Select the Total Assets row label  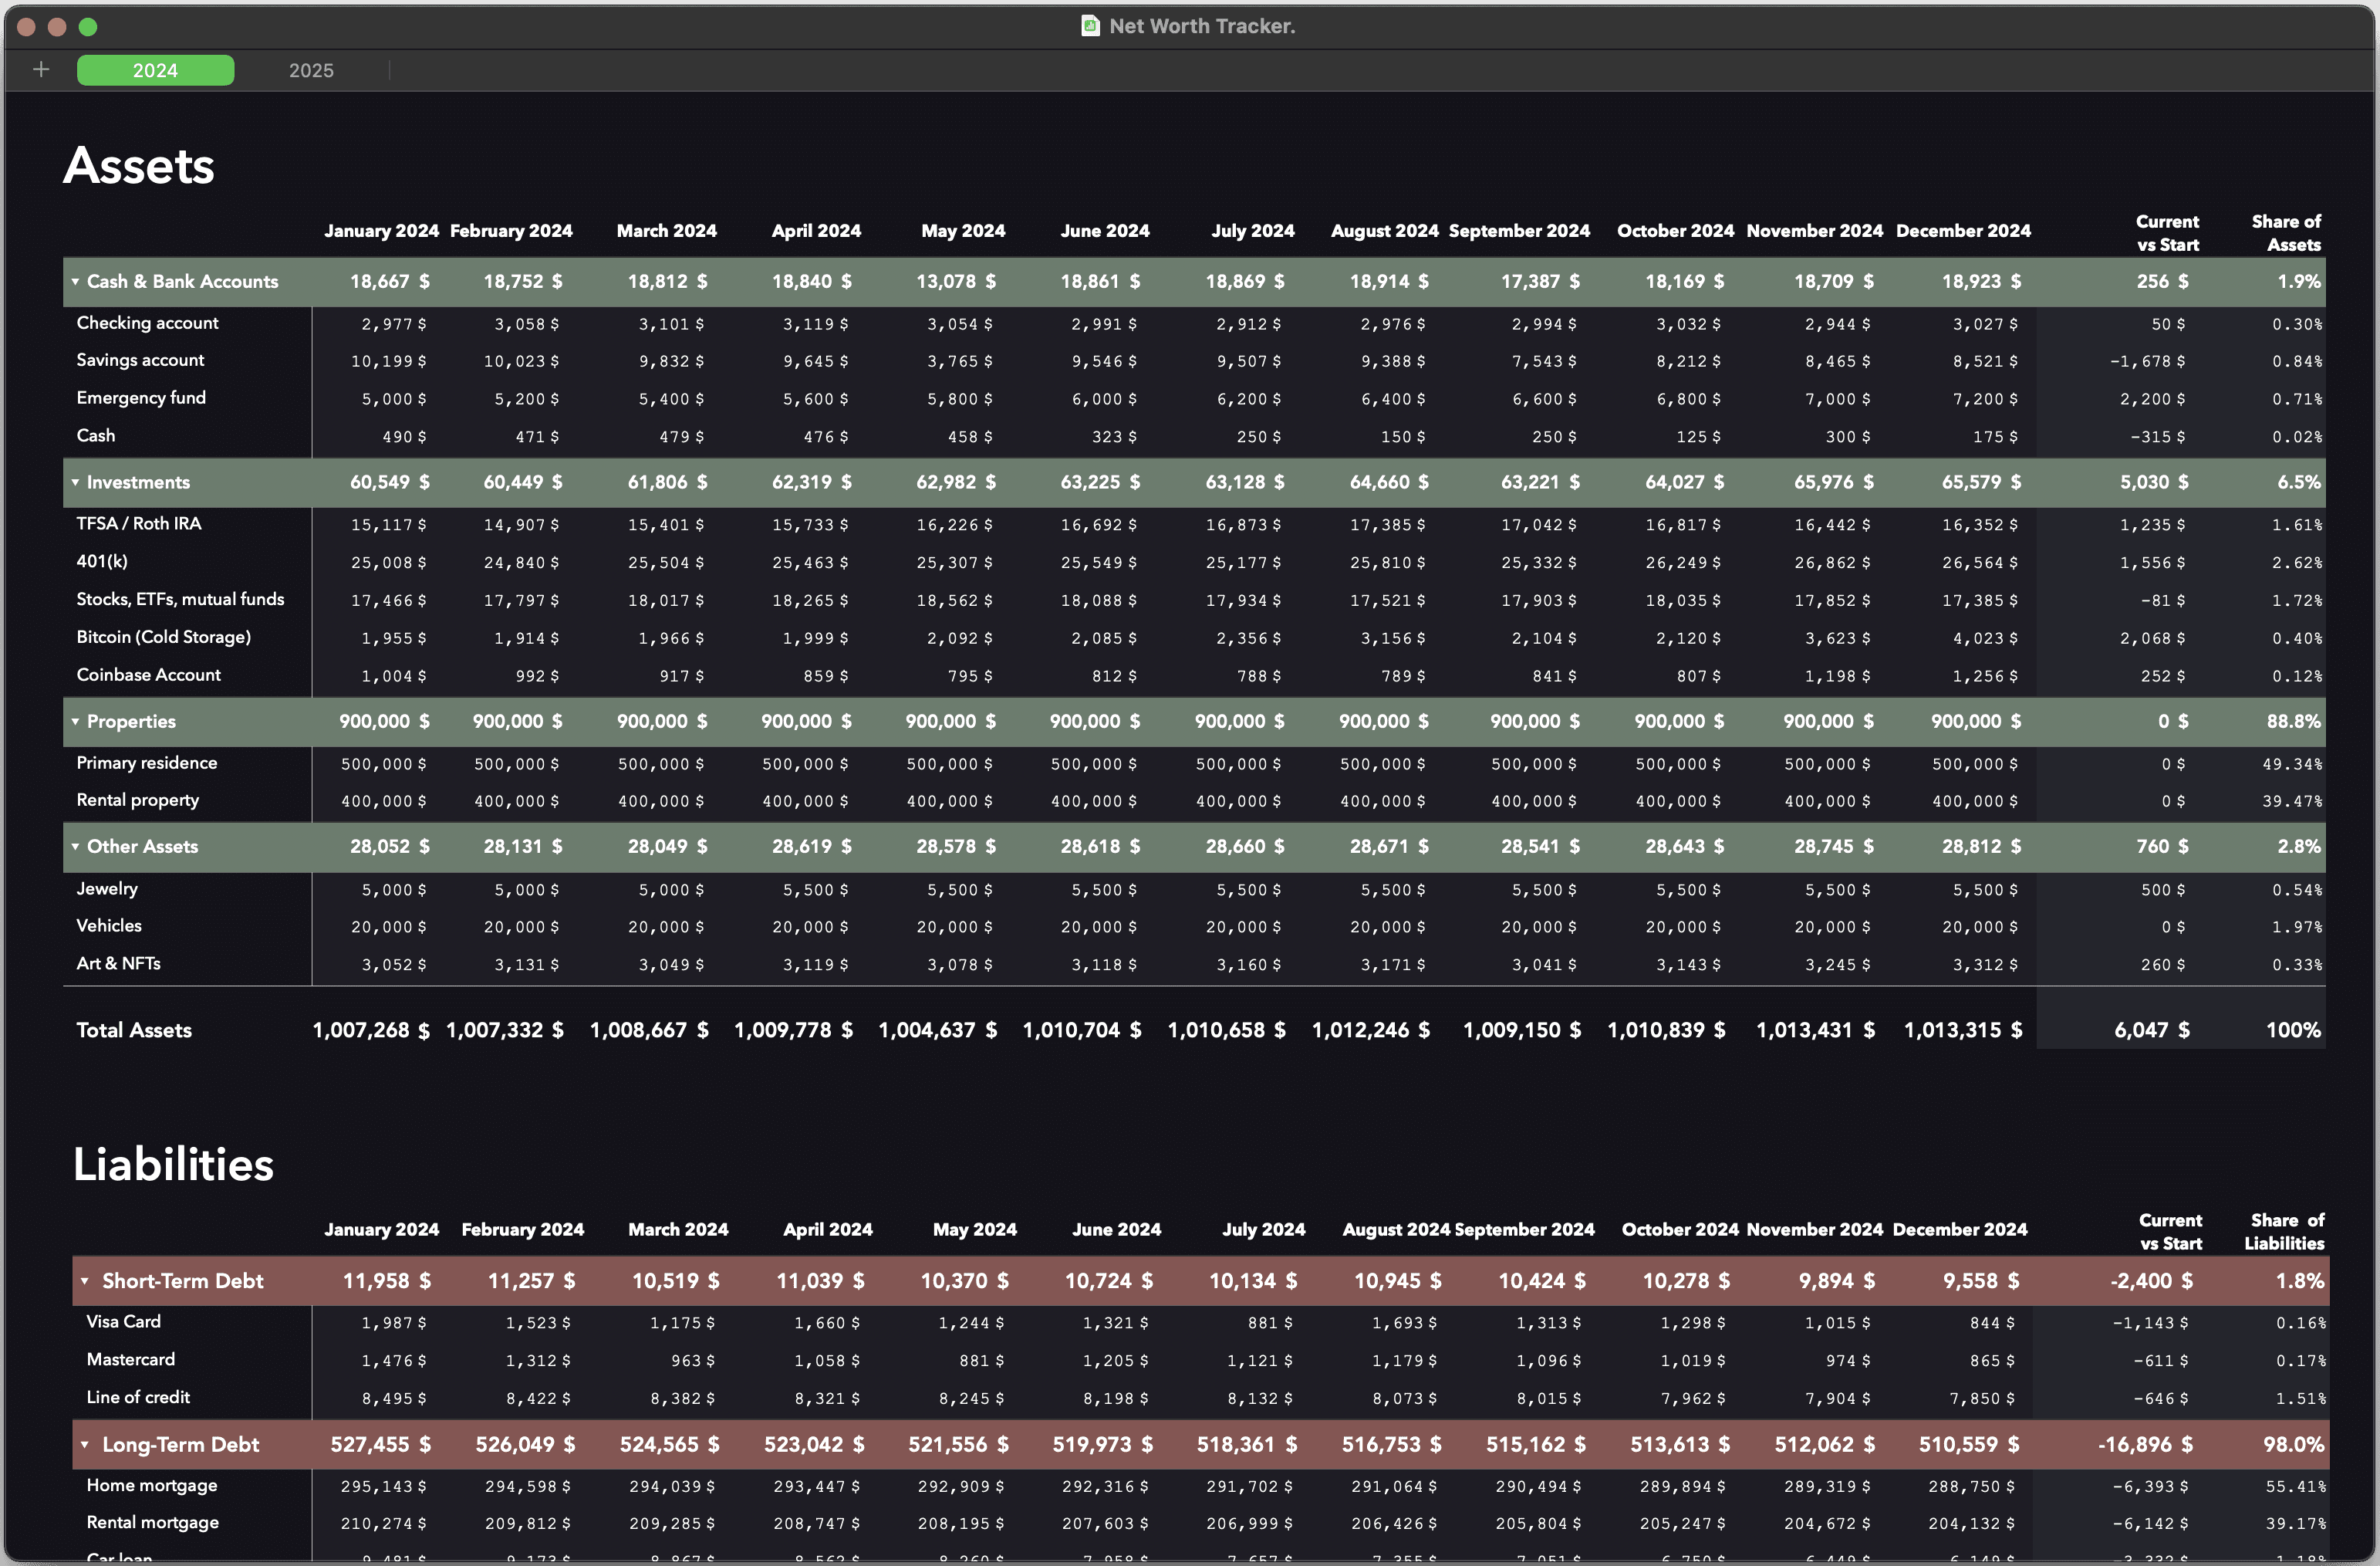pyautogui.click(x=134, y=1030)
